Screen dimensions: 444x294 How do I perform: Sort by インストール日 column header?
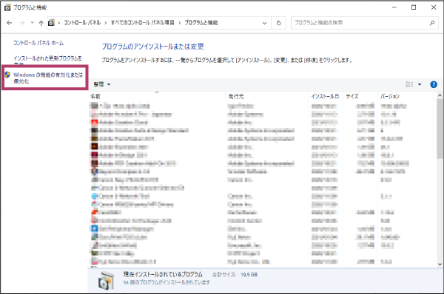click(326, 96)
